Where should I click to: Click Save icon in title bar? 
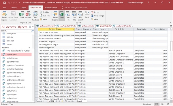[x=4, y=3]
